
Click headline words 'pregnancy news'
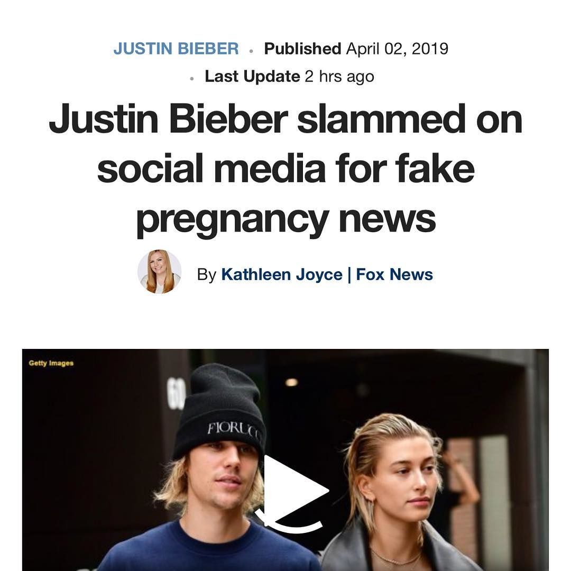(x=285, y=219)
